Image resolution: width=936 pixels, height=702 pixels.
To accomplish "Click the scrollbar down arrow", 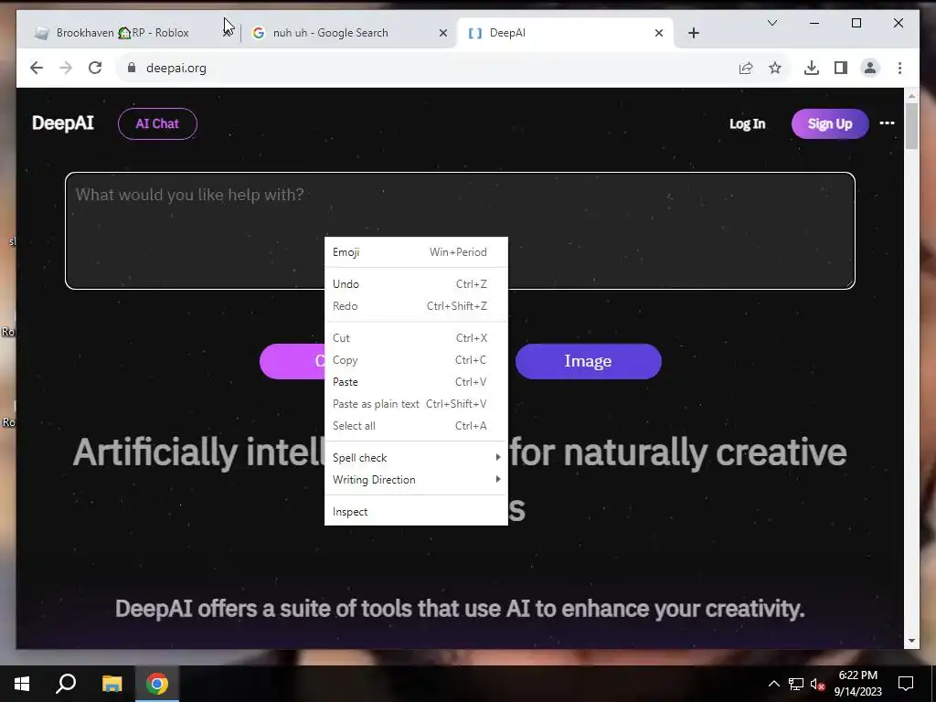I will pyautogui.click(x=911, y=641).
